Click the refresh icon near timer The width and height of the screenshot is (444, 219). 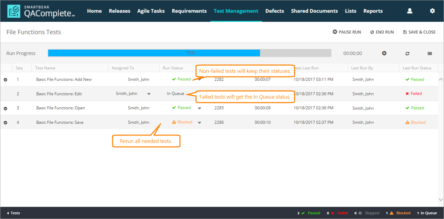[407, 53]
